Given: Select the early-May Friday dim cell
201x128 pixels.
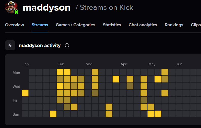Looking at the screenshot, I should (144, 100).
